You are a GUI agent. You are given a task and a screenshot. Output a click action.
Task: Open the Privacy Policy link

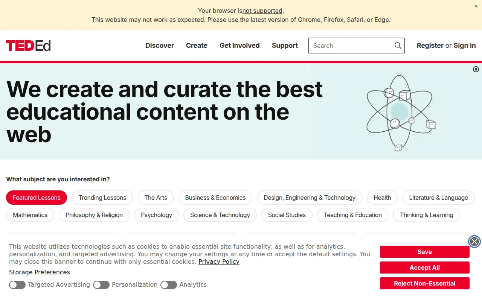click(219, 261)
